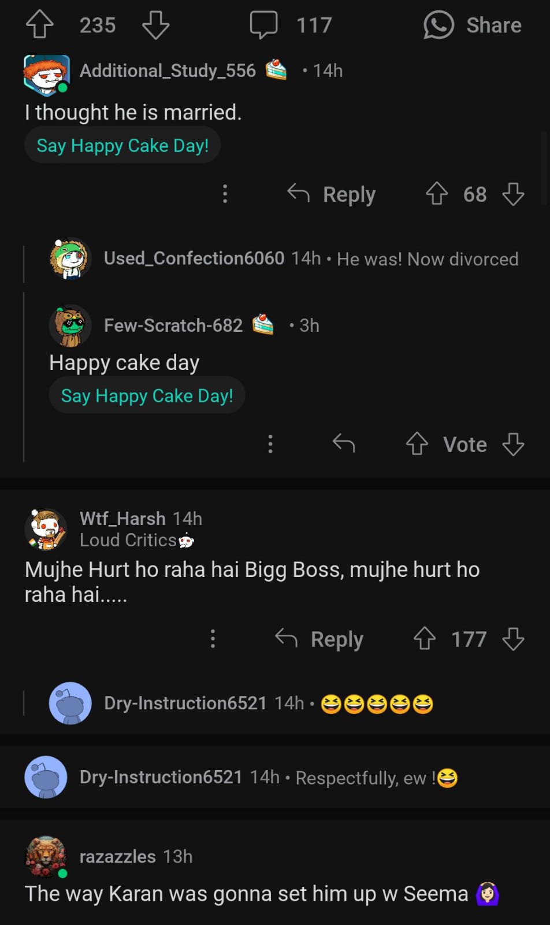Downvote the post with 235 points
This screenshot has width=550, height=925.
[x=155, y=25]
